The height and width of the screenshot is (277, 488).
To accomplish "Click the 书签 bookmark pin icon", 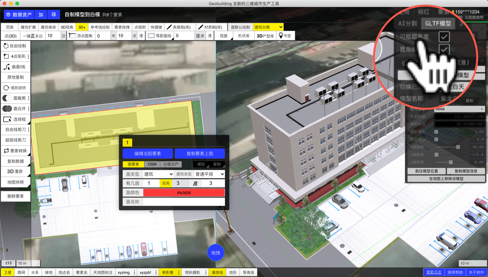I will 281,36.
